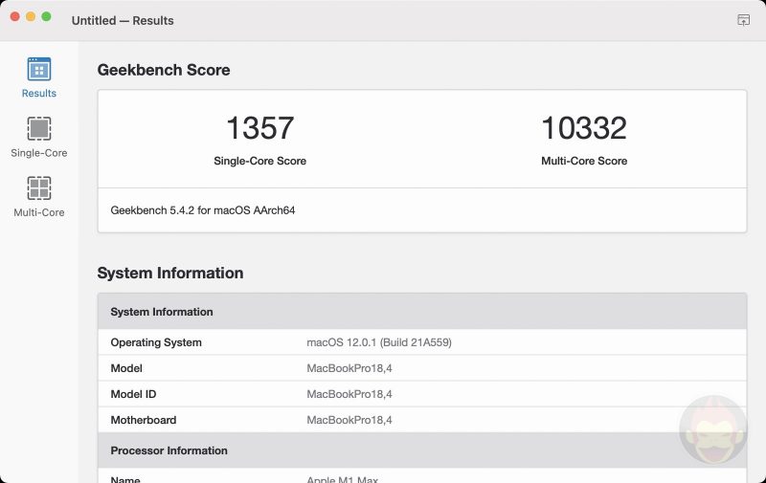Click the upload results icon in title bar
766x483 pixels.
point(743,20)
